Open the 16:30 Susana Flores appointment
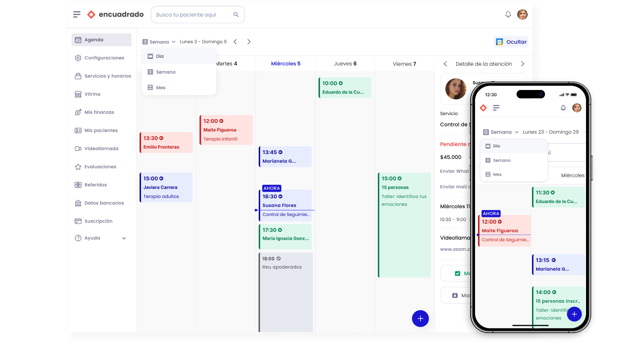Viewport: 638px width, 350px height. click(x=285, y=205)
